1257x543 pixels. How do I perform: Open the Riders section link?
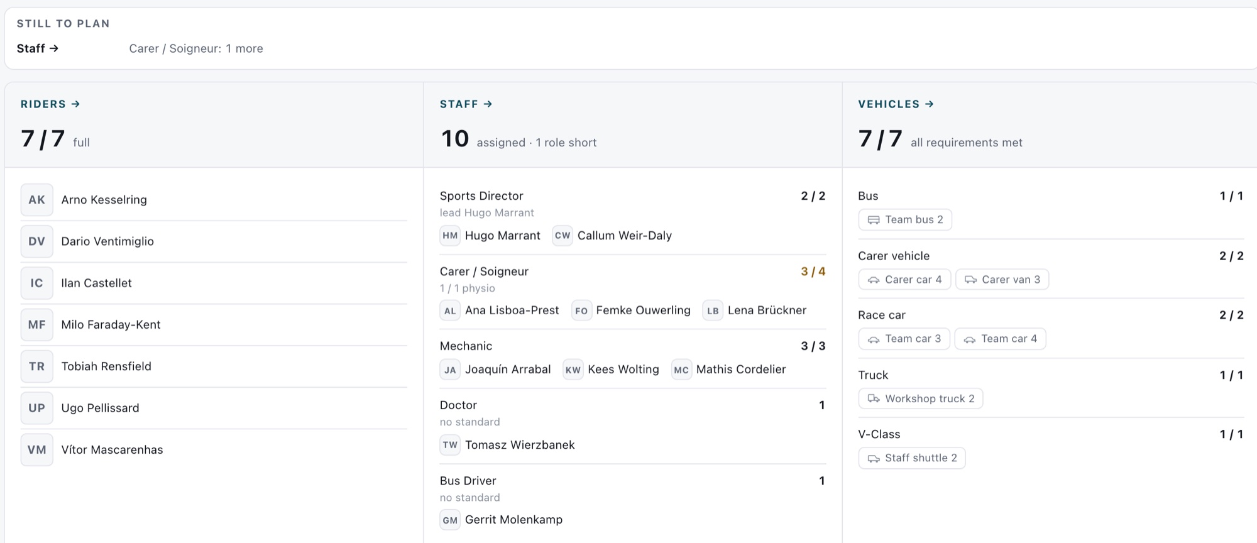50,104
